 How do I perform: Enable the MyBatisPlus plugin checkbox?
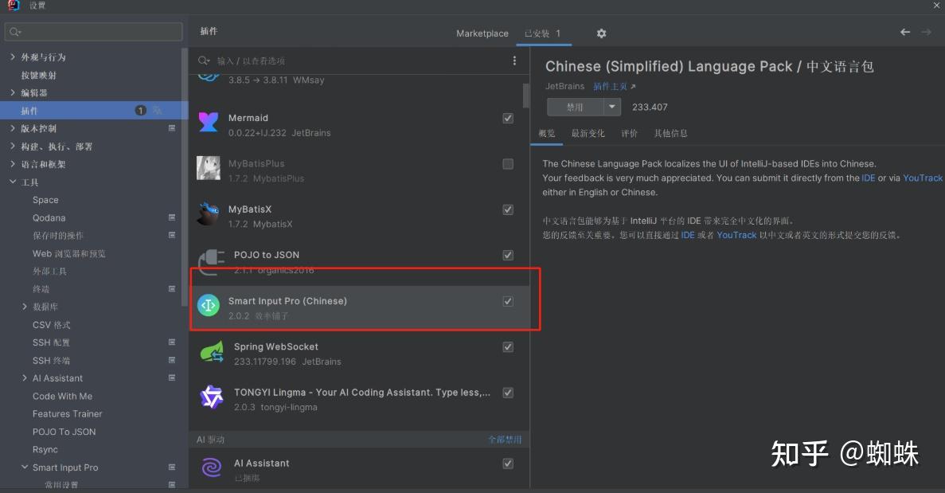508,164
